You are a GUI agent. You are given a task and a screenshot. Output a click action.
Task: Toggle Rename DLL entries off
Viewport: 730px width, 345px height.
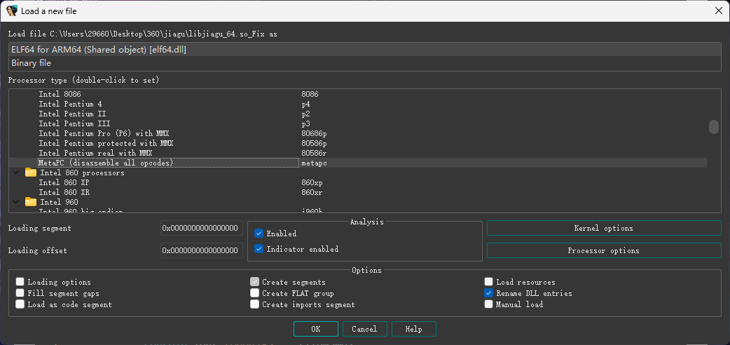[489, 293]
